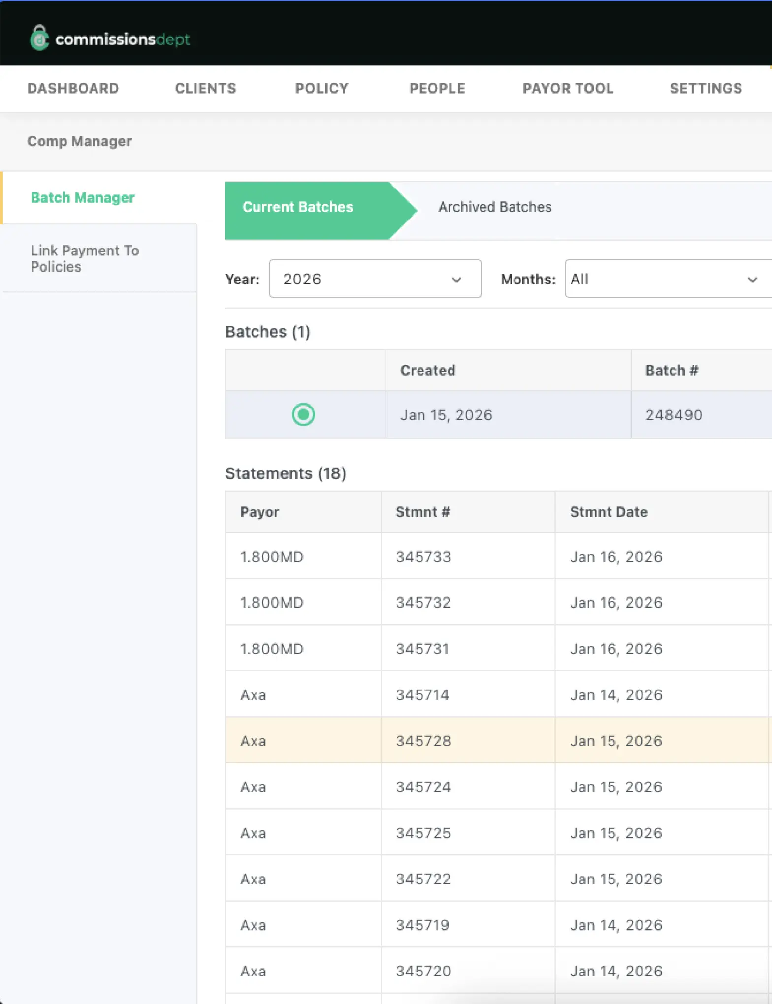
Task: Open the Policy navigation item
Action: (x=322, y=88)
